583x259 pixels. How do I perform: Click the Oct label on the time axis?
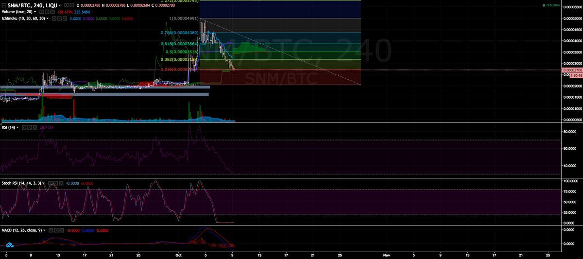point(179,255)
